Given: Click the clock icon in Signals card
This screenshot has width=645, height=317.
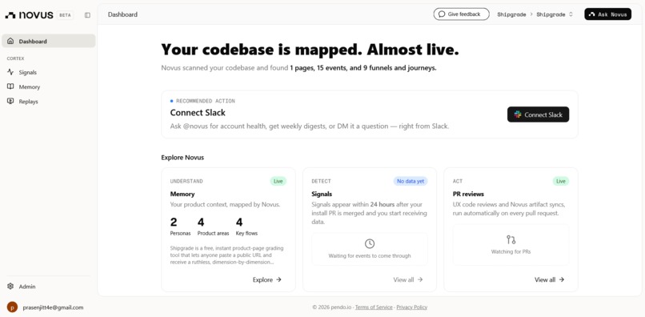Looking at the screenshot, I should 370,243.
